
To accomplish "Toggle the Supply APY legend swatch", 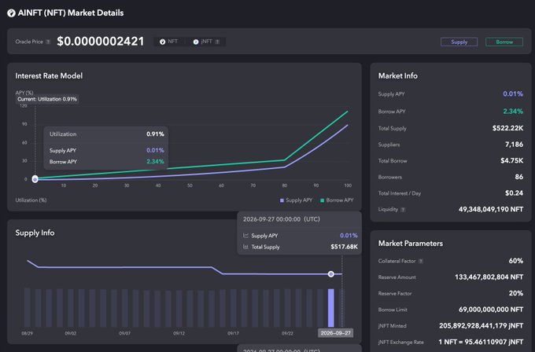I will (x=282, y=200).
